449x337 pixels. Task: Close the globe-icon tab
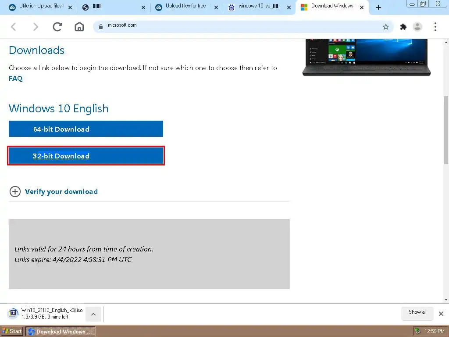coord(143,8)
